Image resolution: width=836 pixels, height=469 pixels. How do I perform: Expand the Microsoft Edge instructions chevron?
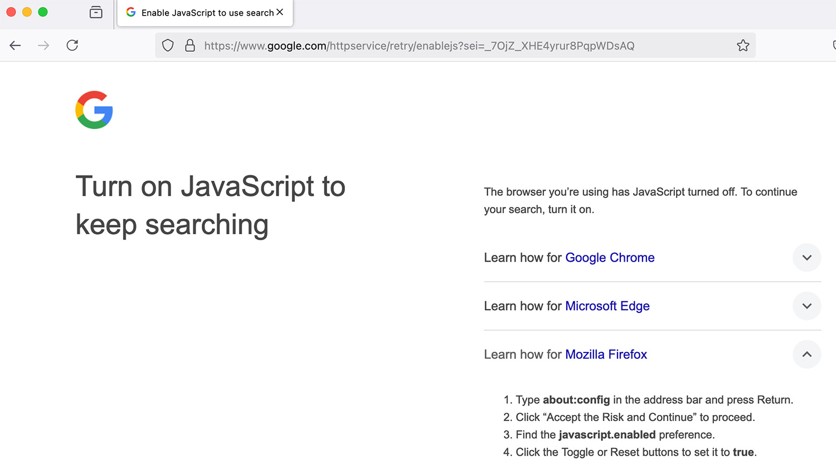tap(806, 306)
